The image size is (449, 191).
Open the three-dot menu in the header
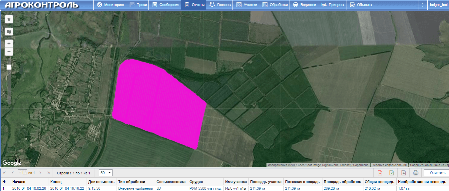pos(423,5)
